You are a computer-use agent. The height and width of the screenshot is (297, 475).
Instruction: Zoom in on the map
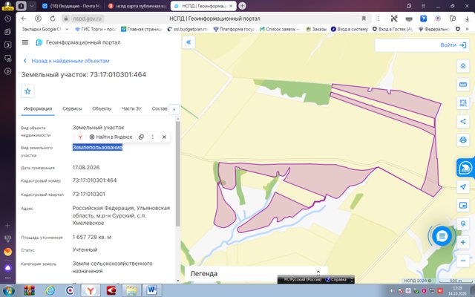[463, 242]
